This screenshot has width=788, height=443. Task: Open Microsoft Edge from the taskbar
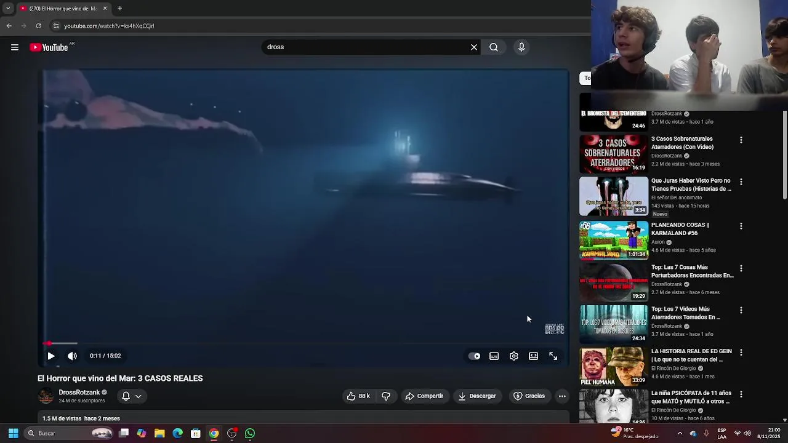pyautogui.click(x=177, y=433)
